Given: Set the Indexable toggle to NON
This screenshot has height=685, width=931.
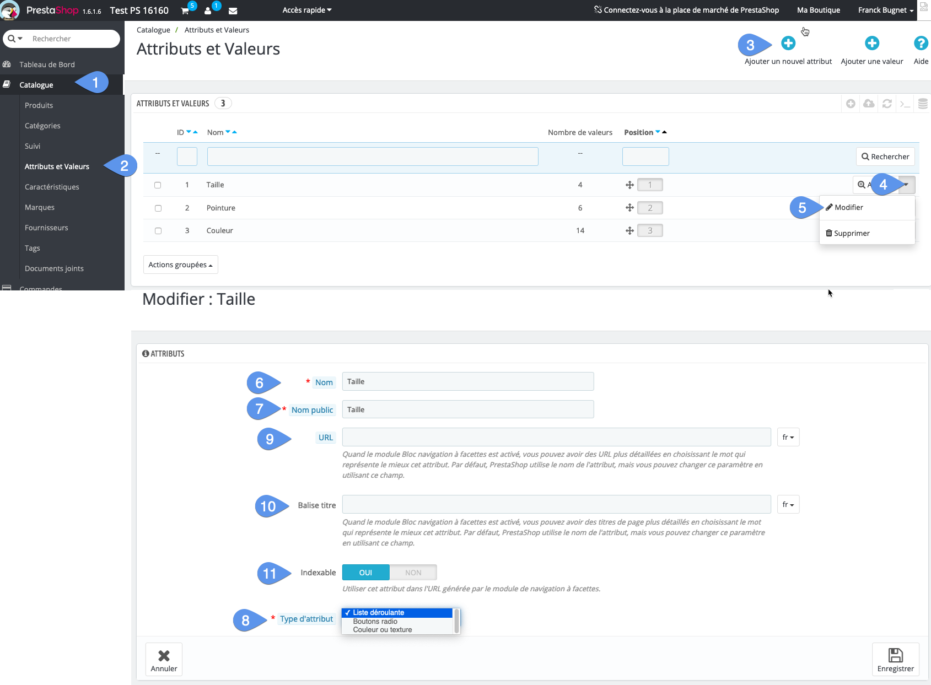Looking at the screenshot, I should point(413,572).
